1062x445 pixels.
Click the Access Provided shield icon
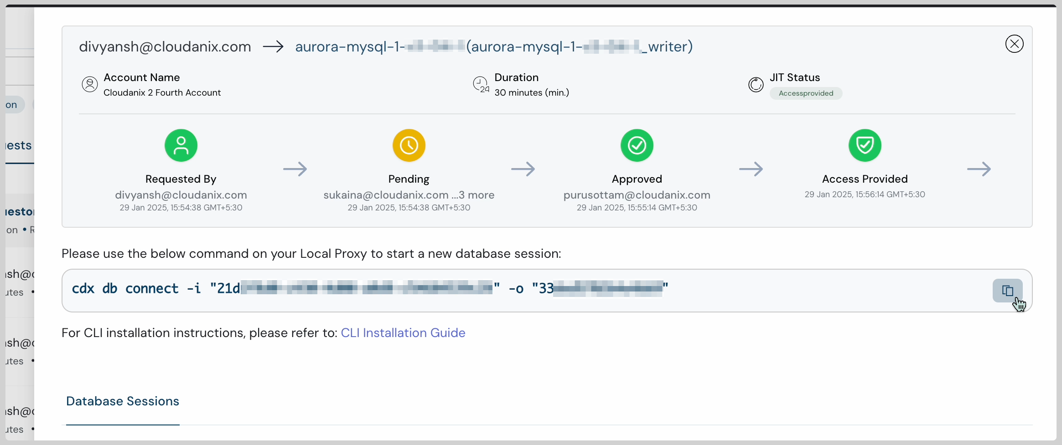865,145
